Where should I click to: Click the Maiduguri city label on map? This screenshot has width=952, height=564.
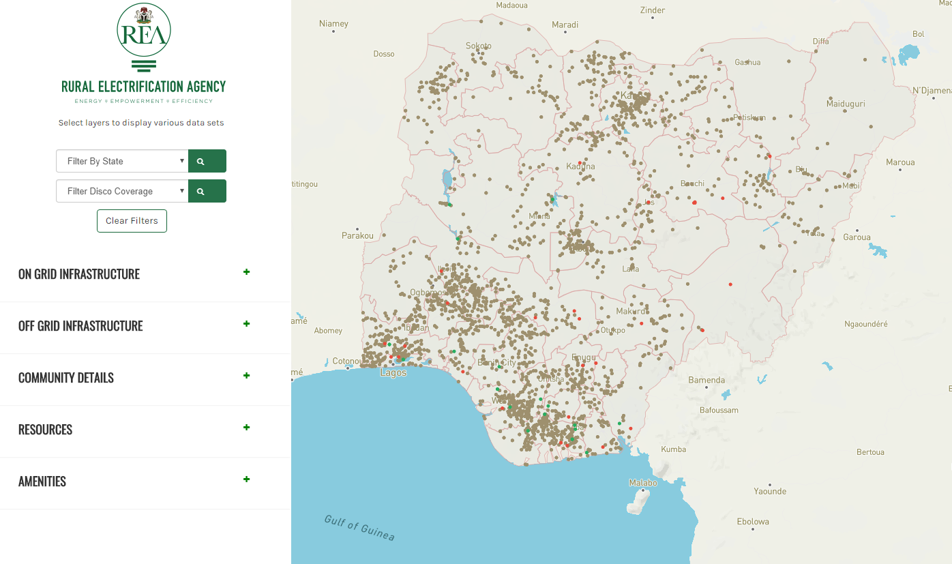(846, 104)
